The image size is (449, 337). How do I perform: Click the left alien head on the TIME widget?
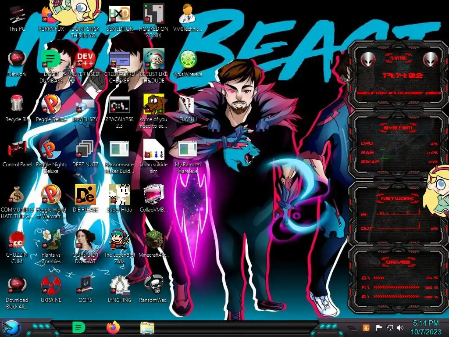coord(368,60)
